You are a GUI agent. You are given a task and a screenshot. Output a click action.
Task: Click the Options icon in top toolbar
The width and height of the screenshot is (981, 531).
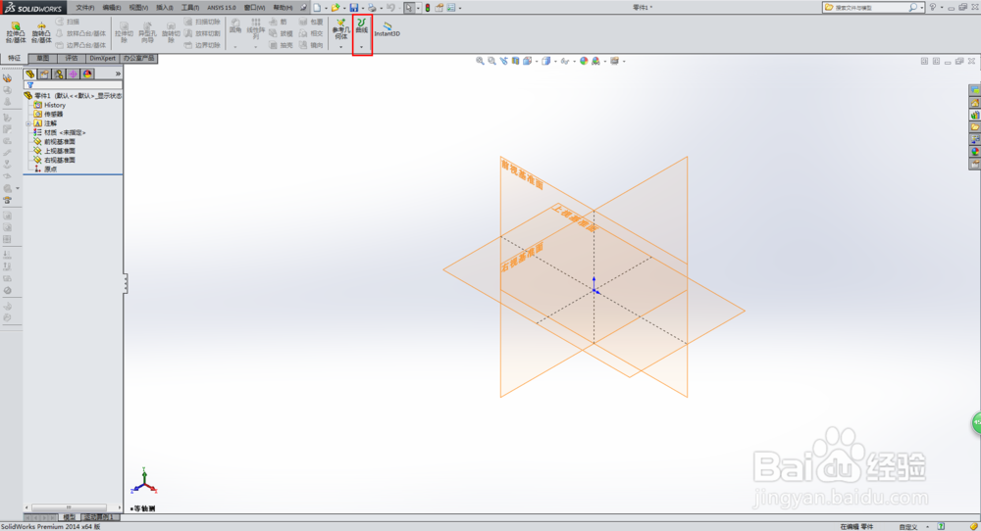coord(450,8)
